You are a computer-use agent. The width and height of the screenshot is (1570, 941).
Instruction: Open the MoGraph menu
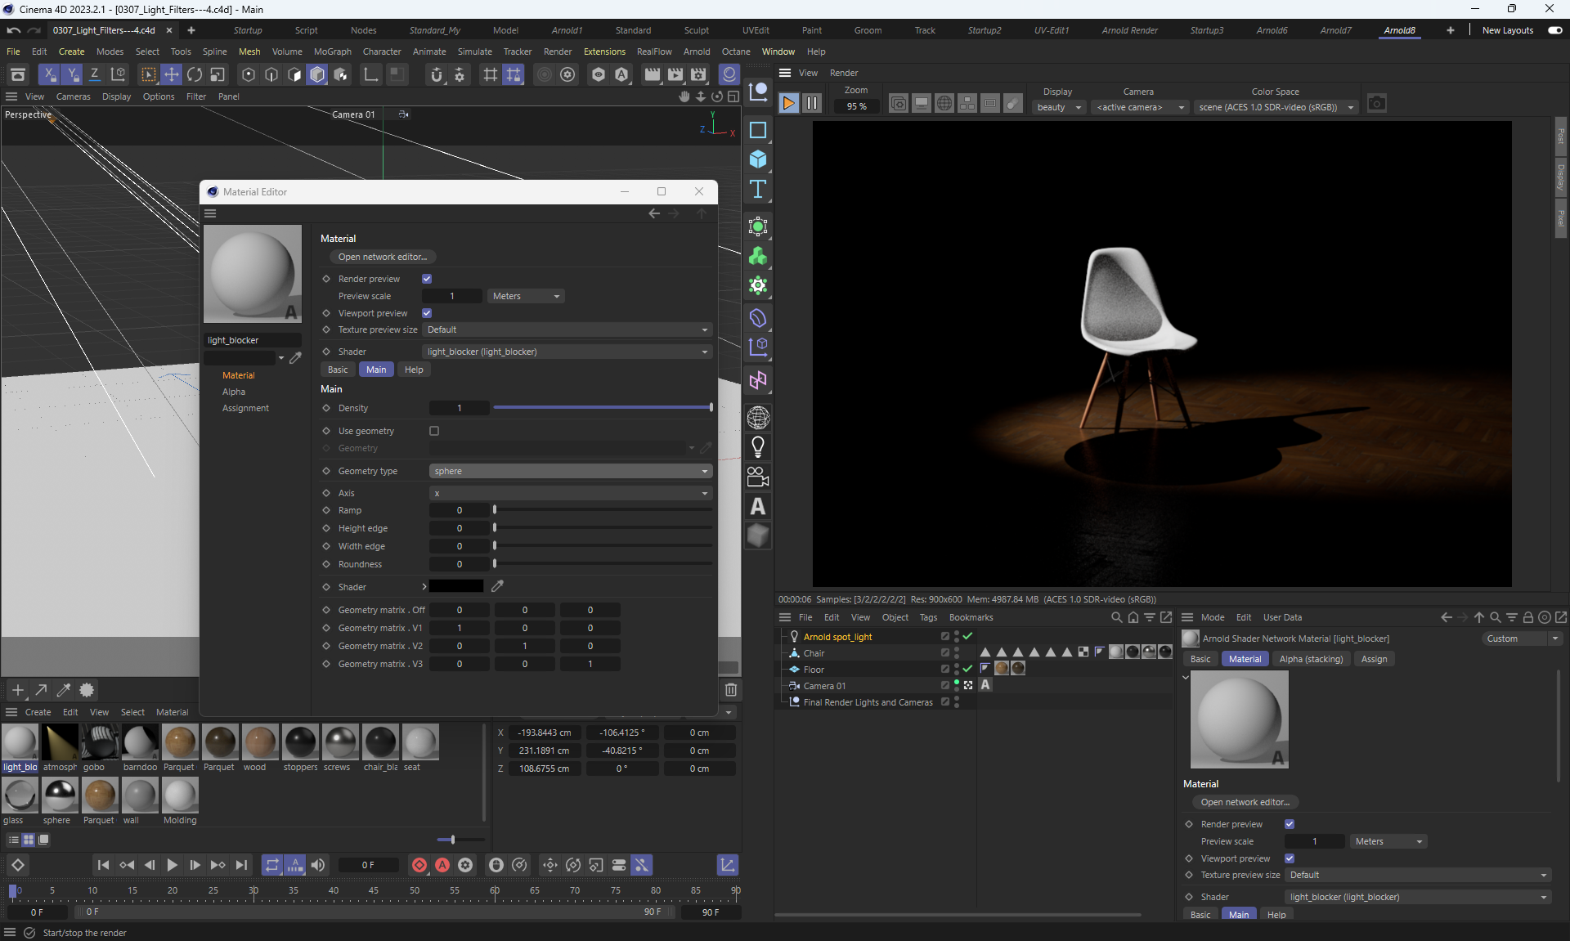point(332,52)
